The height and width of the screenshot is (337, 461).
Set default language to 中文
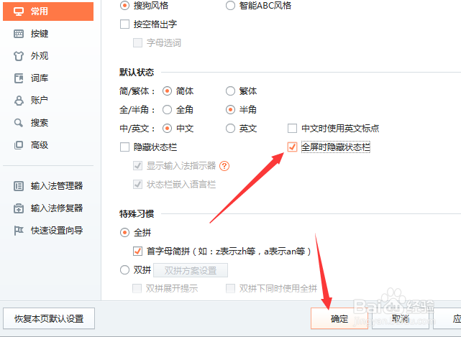click(x=167, y=129)
